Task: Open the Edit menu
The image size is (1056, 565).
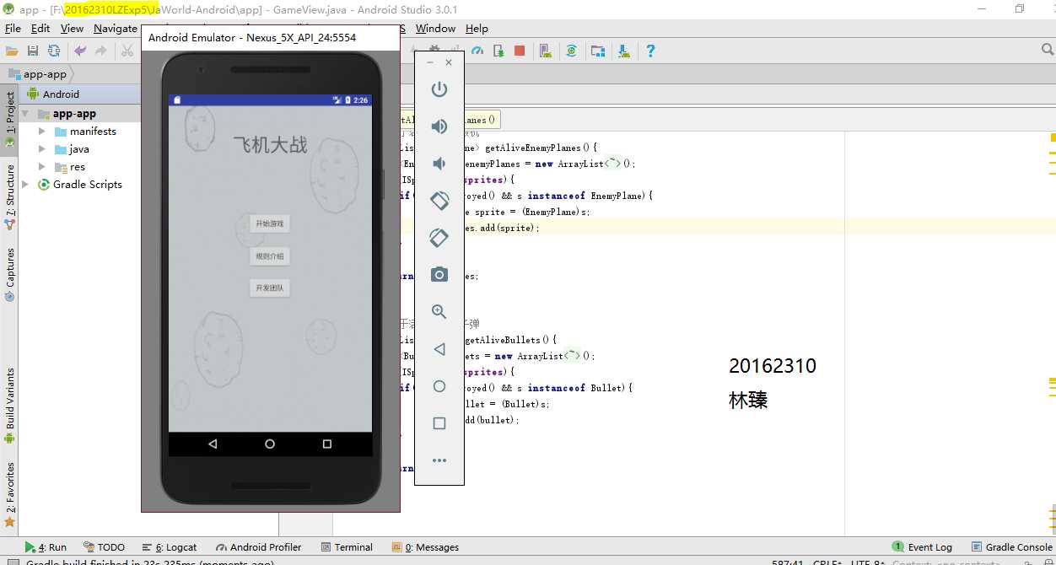Action: pyautogui.click(x=40, y=29)
